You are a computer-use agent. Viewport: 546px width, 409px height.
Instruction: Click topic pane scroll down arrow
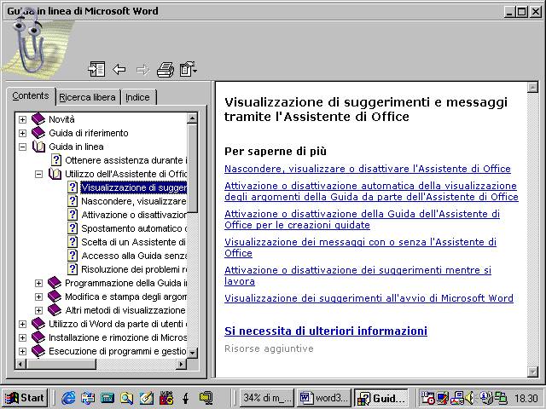[x=532, y=372]
